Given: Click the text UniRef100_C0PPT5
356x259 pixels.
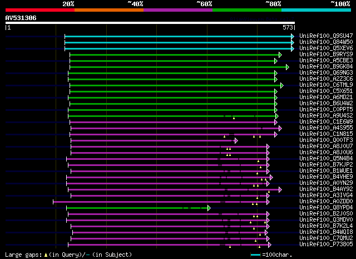Looking at the screenshot, I should click(326, 109).
